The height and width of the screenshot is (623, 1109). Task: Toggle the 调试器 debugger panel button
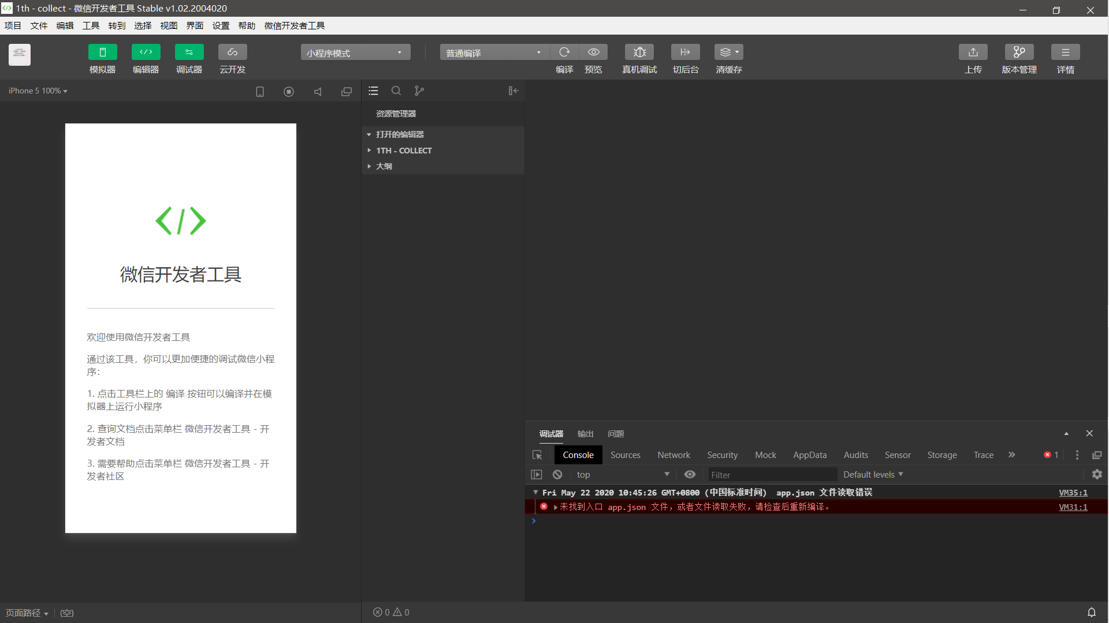(189, 52)
